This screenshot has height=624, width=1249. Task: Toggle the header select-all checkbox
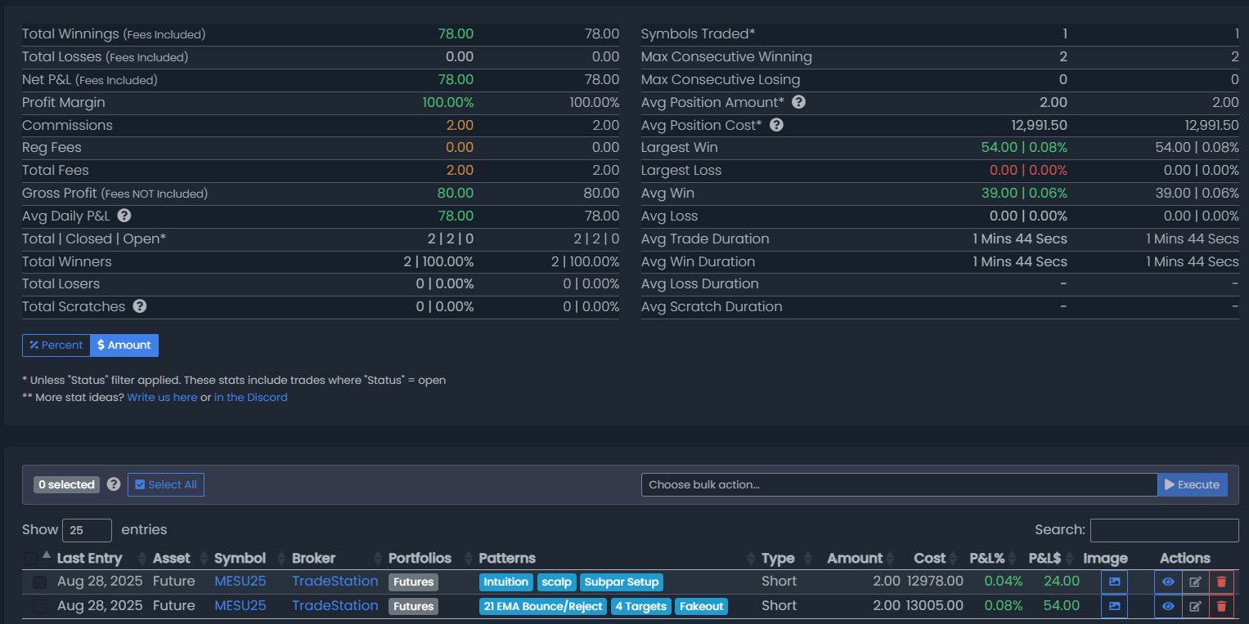click(x=30, y=559)
